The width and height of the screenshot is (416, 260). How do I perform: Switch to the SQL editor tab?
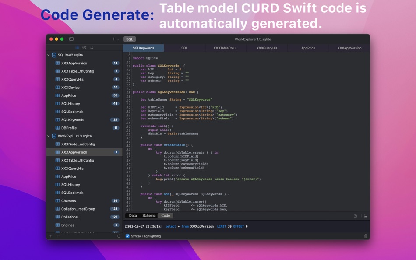coord(184,48)
